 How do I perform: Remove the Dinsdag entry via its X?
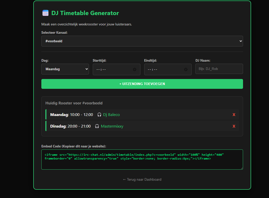pyautogui.click(x=234, y=126)
